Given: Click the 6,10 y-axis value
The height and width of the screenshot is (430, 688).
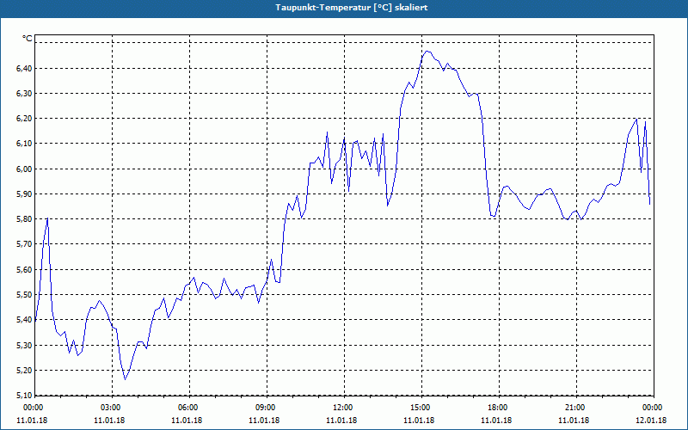Looking at the screenshot, I should pyautogui.click(x=25, y=144).
